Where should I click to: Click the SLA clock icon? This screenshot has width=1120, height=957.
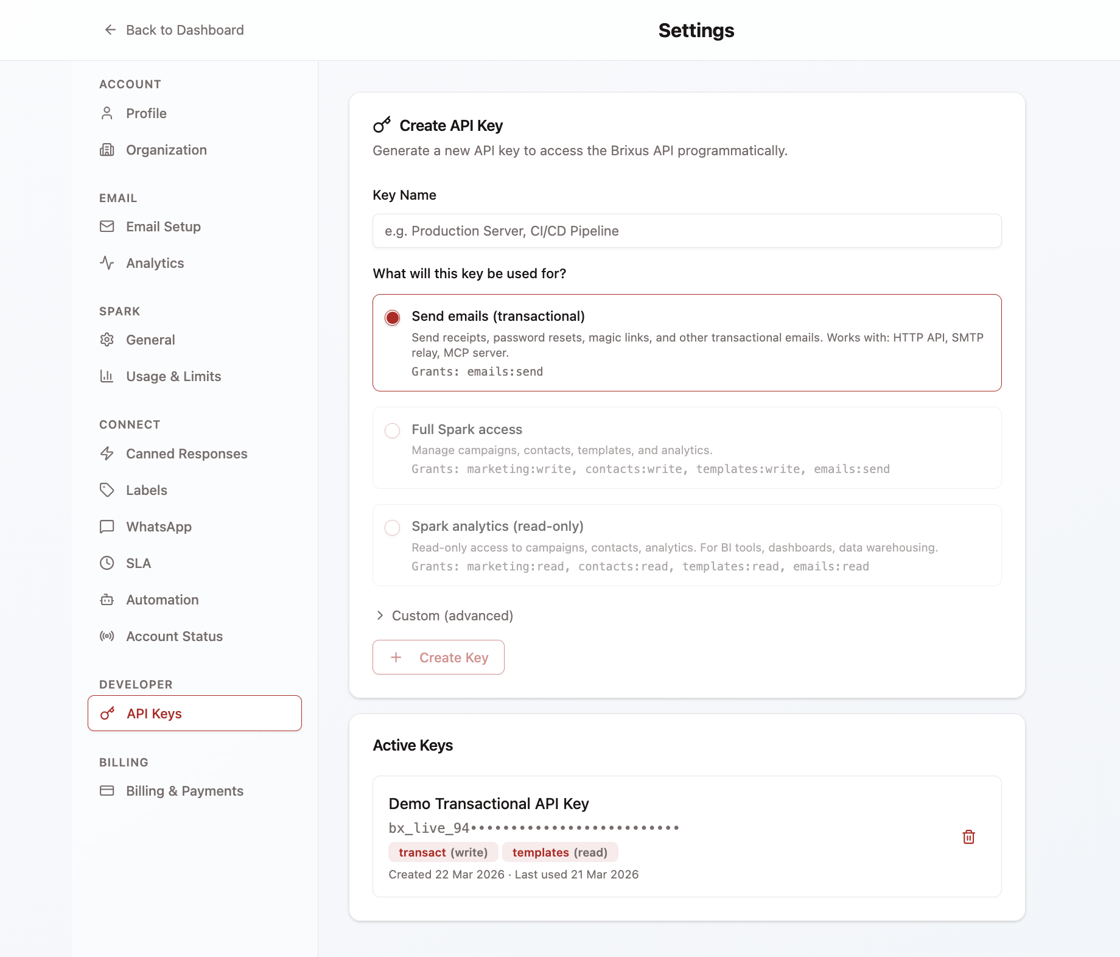107,563
